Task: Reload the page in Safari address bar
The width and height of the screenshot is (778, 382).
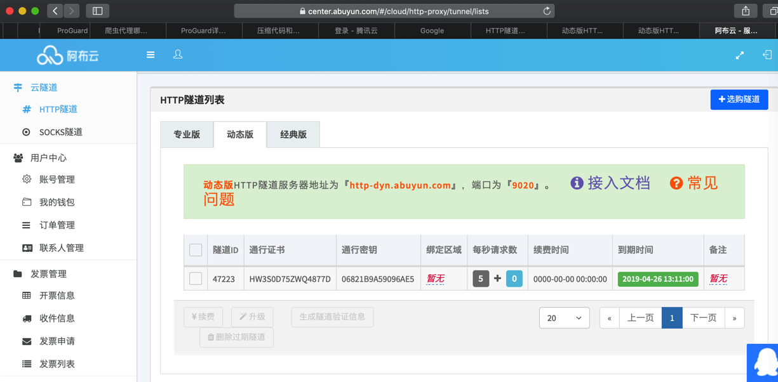Action: pyautogui.click(x=546, y=11)
